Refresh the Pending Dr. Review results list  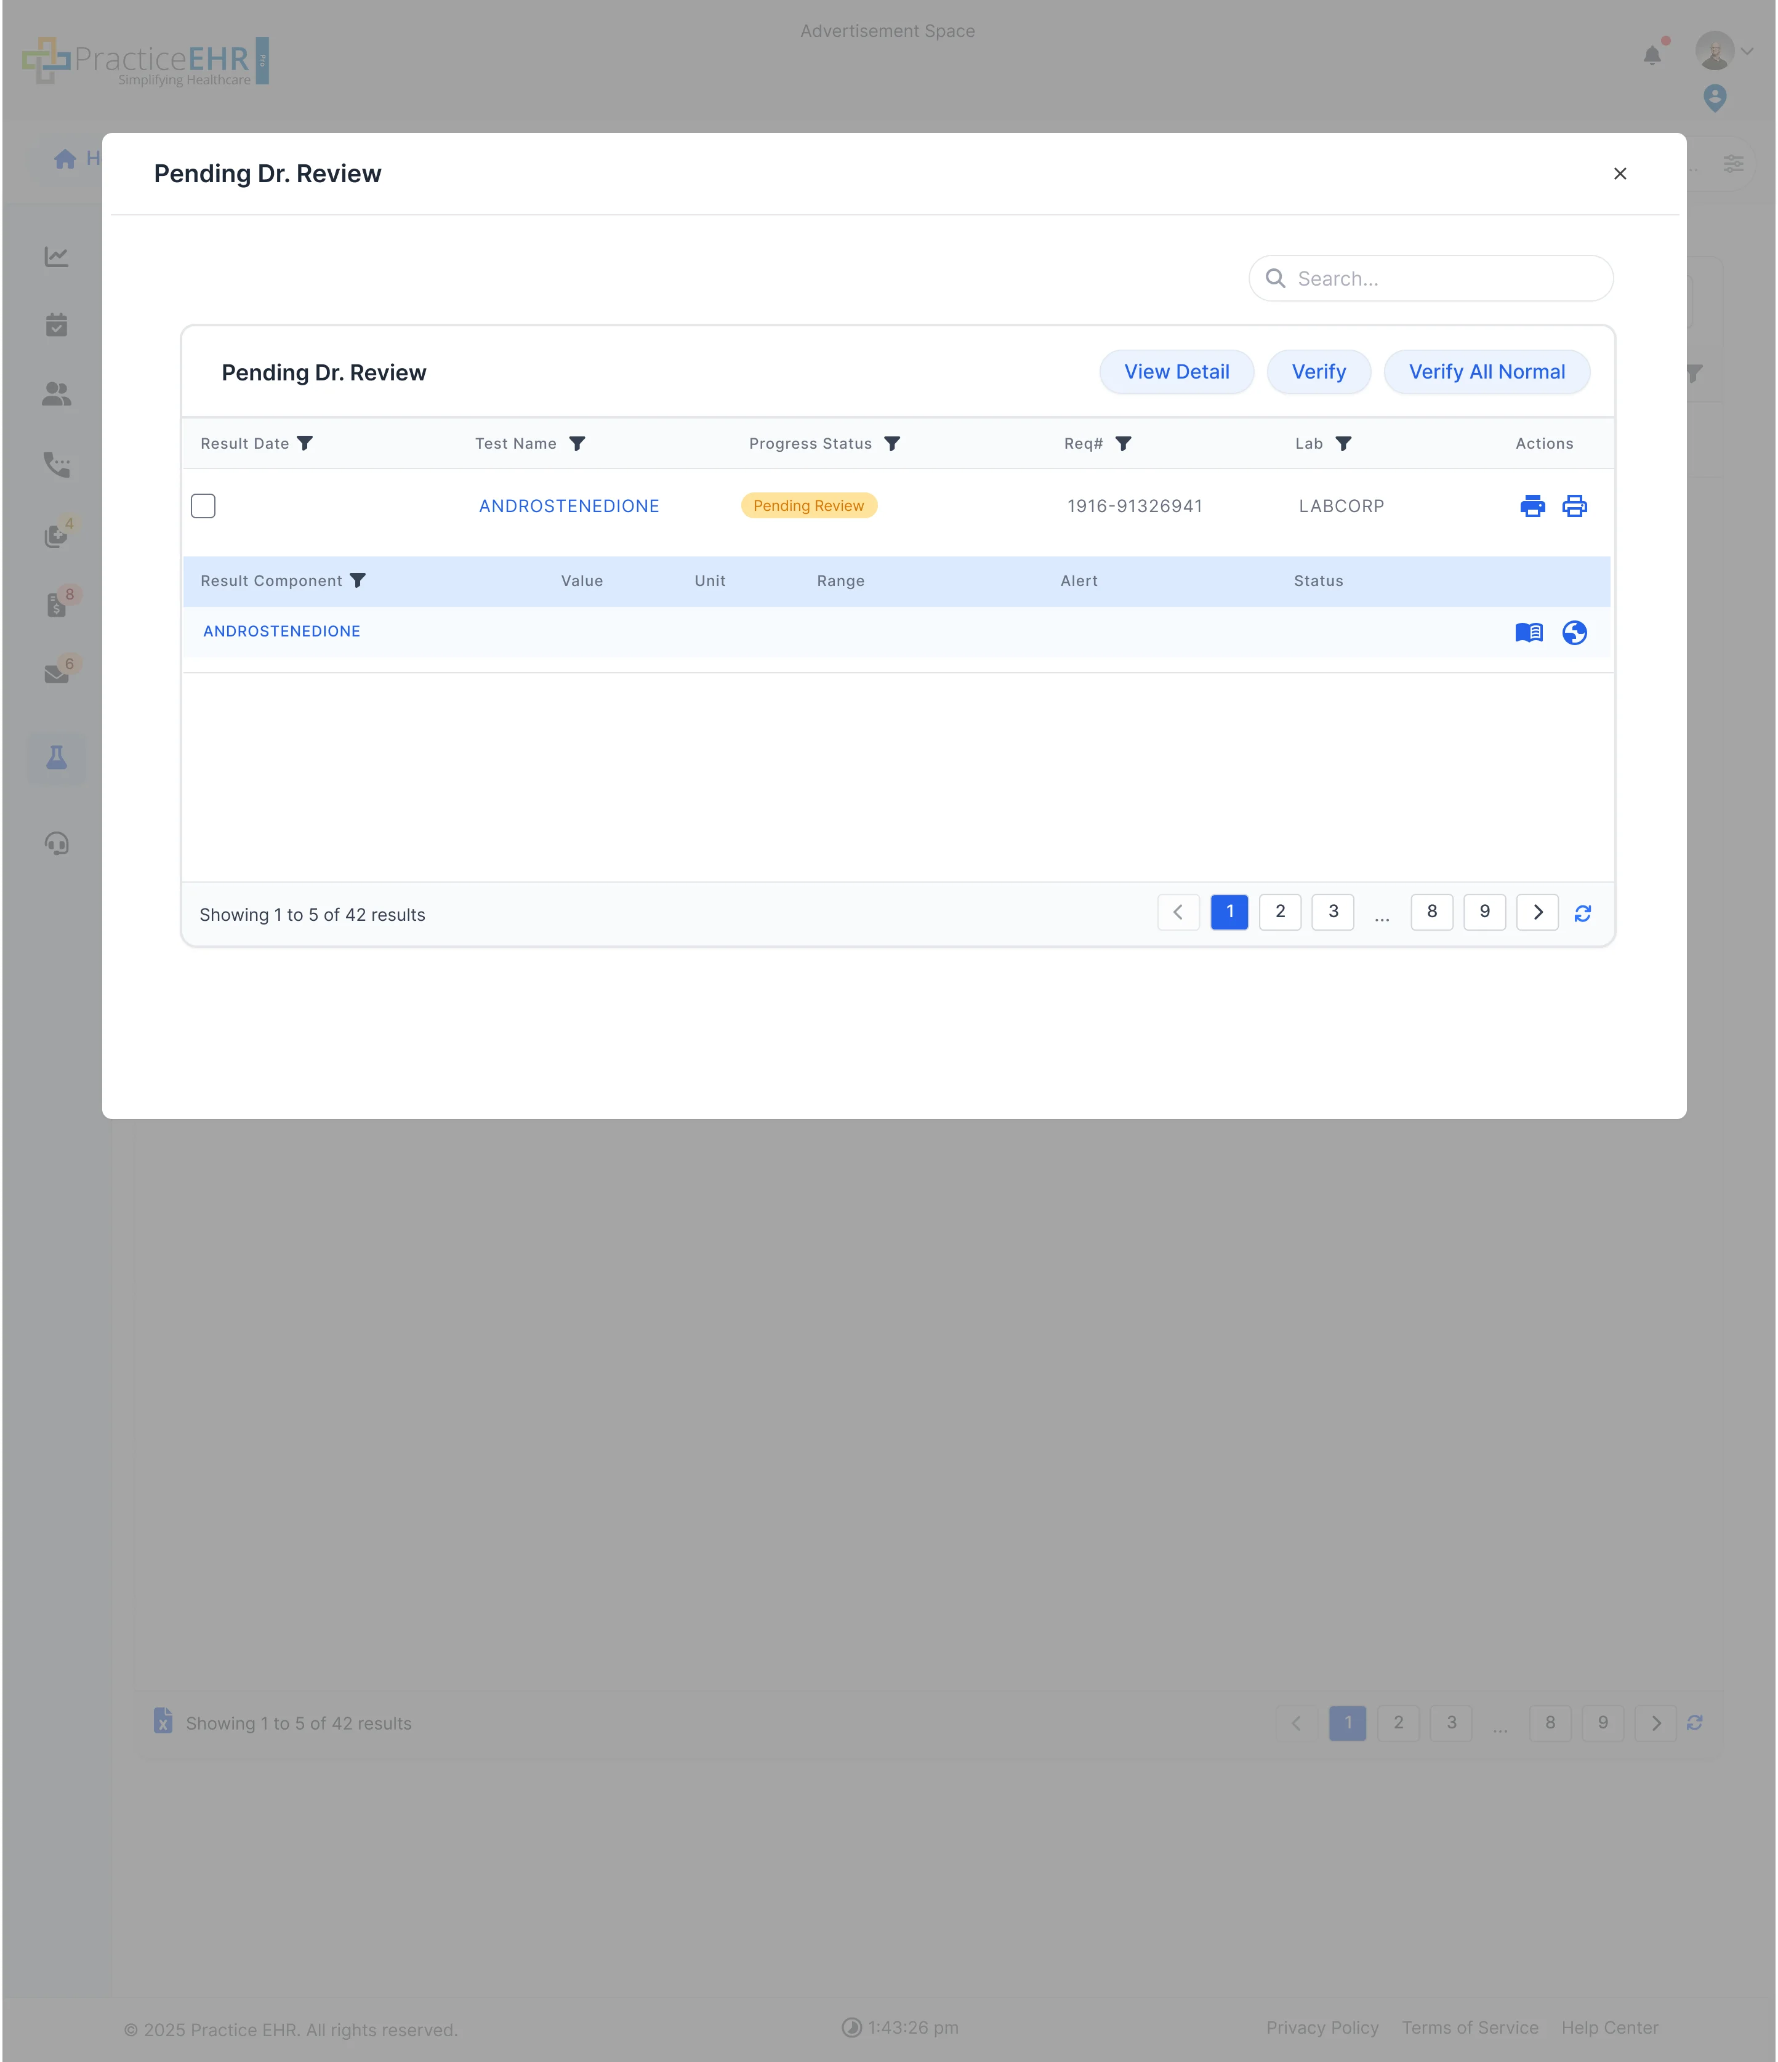click(x=1582, y=913)
